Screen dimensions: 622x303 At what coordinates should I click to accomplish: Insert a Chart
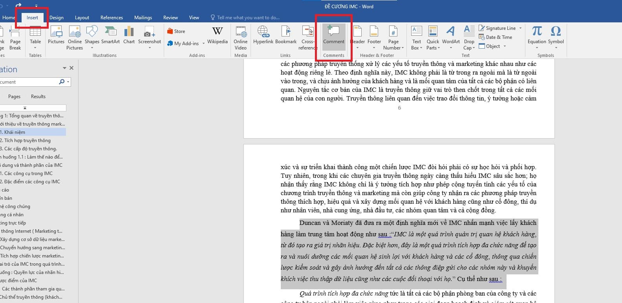click(x=129, y=35)
